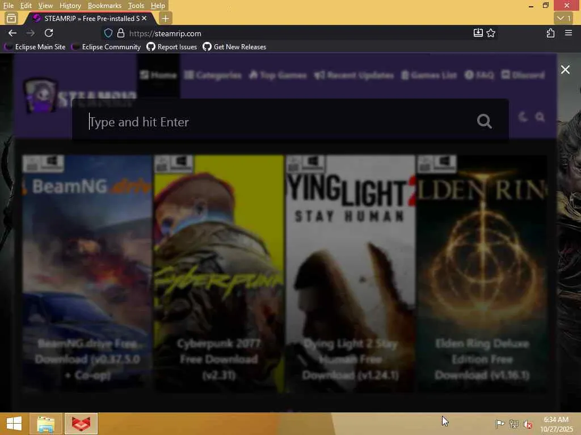Click the network tray icon

(x=514, y=424)
